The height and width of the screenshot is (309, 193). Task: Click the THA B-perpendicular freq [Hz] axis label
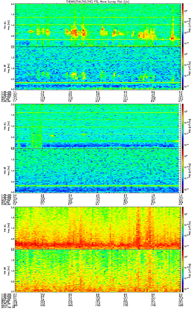tap(8, 25)
